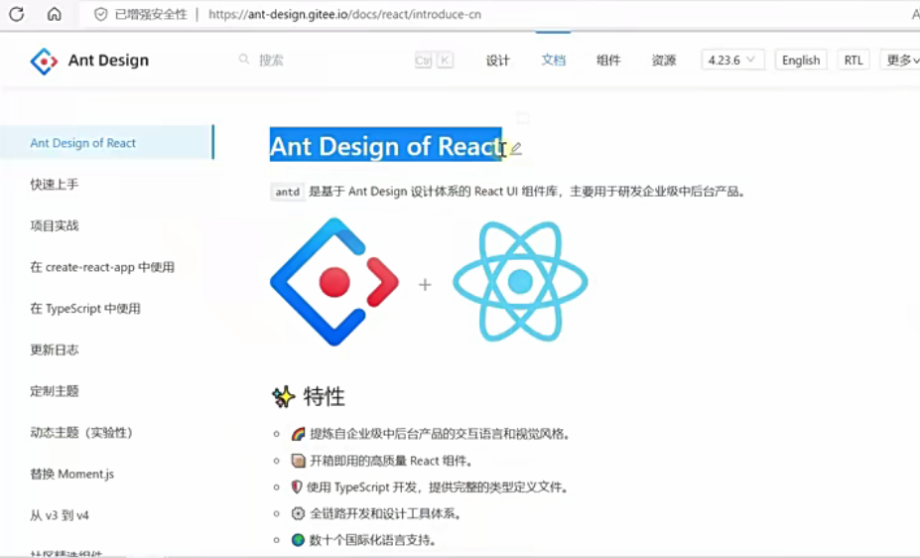The image size is (920, 558).
Task: Click the browser home icon
Action: (x=54, y=14)
